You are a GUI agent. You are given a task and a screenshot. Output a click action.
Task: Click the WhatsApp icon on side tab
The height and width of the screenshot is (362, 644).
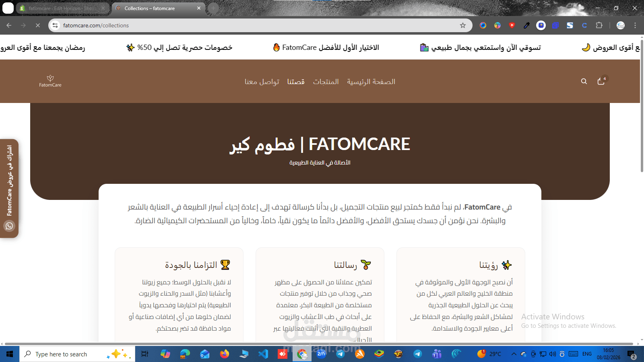pos(9,226)
